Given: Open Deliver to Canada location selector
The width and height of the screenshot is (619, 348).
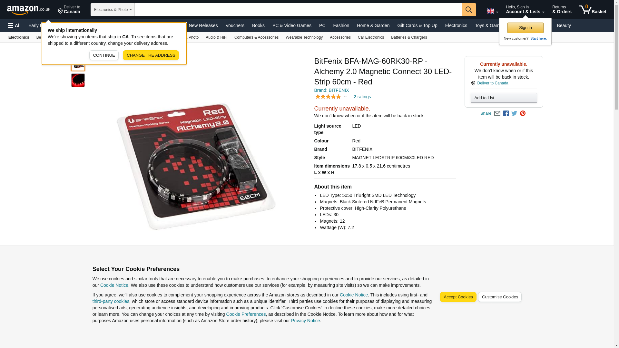Looking at the screenshot, I should [69, 10].
